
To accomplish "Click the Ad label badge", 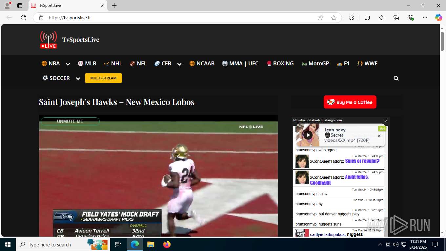I will [x=382, y=129].
